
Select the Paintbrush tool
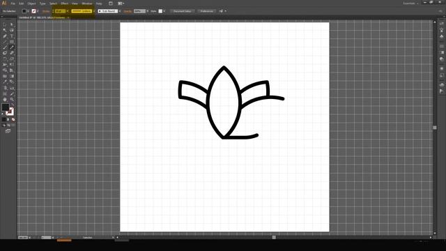point(5,47)
